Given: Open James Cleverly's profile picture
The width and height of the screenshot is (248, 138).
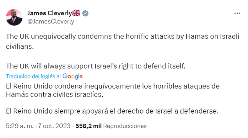Looking at the screenshot, I should click(14, 17).
